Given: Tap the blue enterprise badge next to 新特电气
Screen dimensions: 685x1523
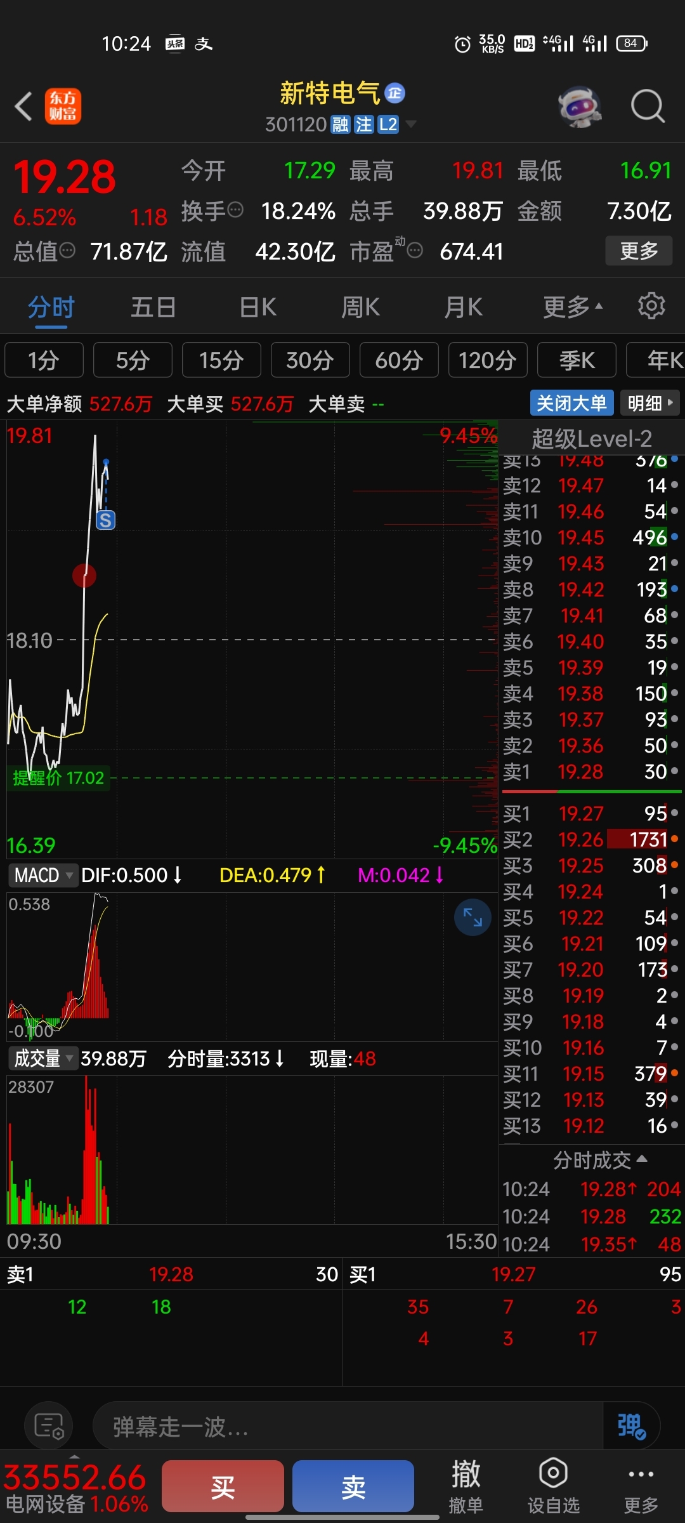Looking at the screenshot, I should click(395, 94).
